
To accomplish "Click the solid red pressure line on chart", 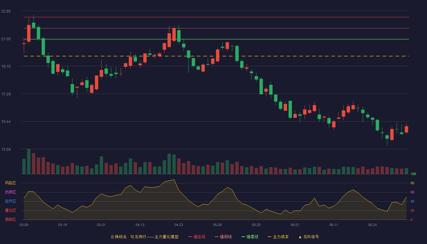I will coord(216,17).
